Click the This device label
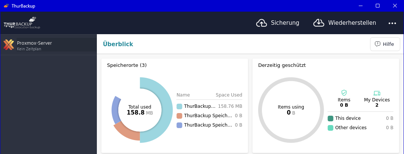The height and width of the screenshot is (154, 404). click(348, 118)
